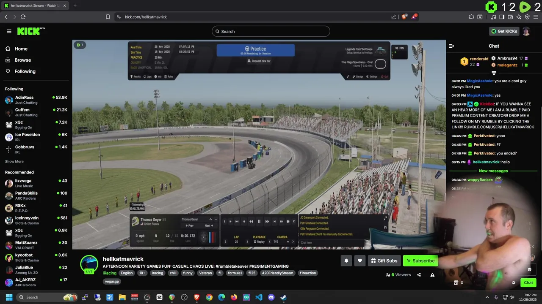Jump to New messages in chat
The width and height of the screenshot is (542, 304).
click(x=493, y=171)
